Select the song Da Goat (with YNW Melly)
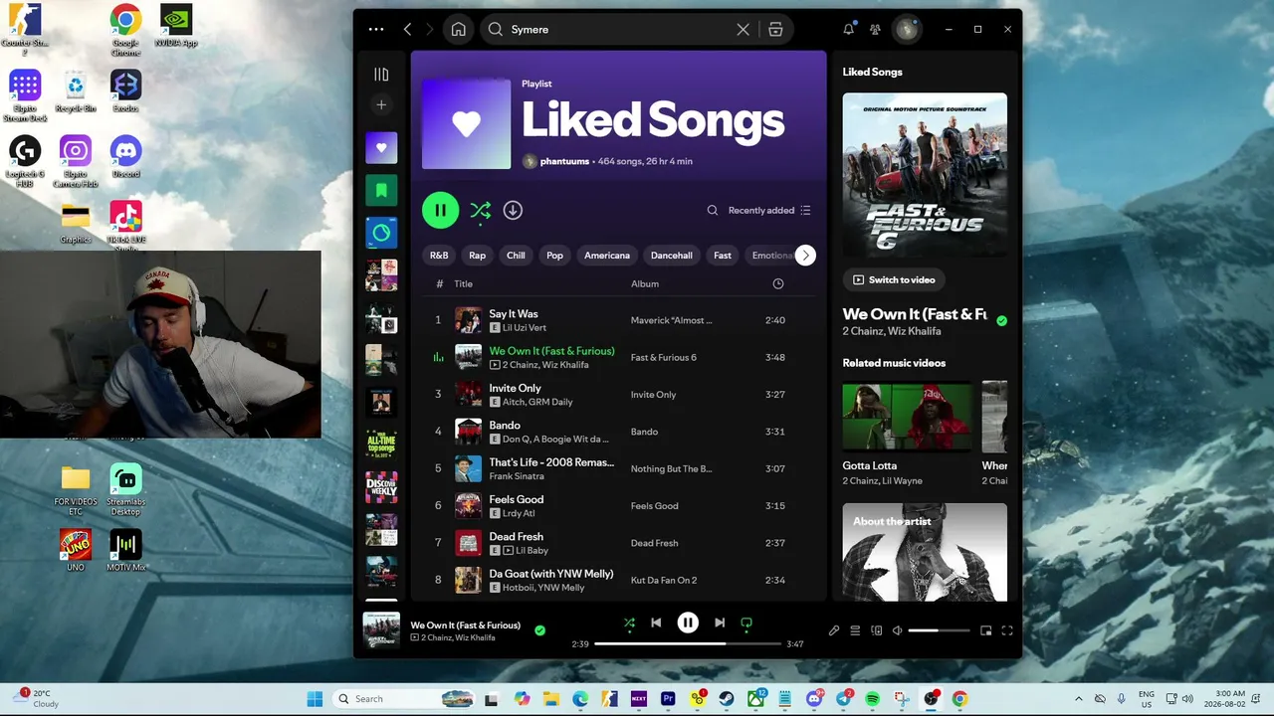 pos(551,575)
